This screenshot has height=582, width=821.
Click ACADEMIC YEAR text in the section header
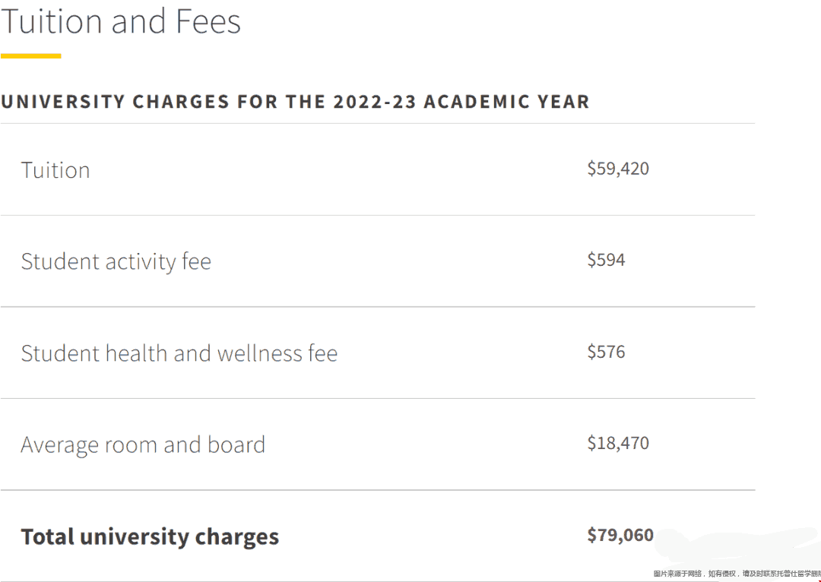point(507,102)
